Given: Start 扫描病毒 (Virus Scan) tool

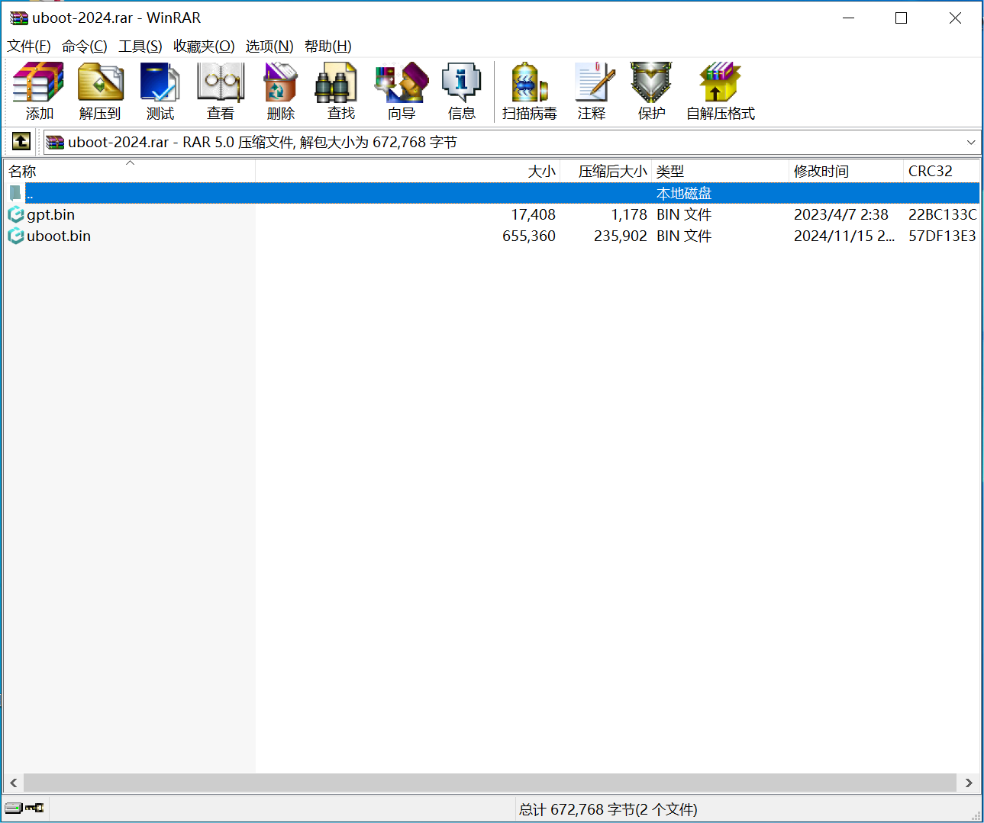Looking at the screenshot, I should coord(529,92).
